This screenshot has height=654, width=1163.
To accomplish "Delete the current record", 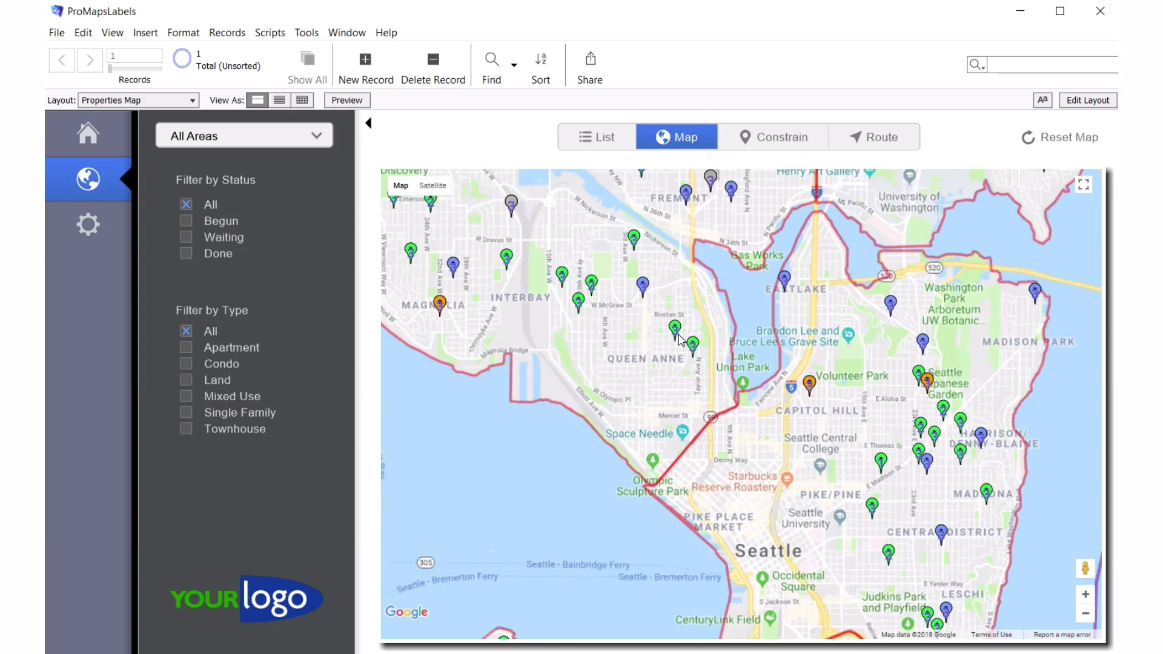I will 432,67.
